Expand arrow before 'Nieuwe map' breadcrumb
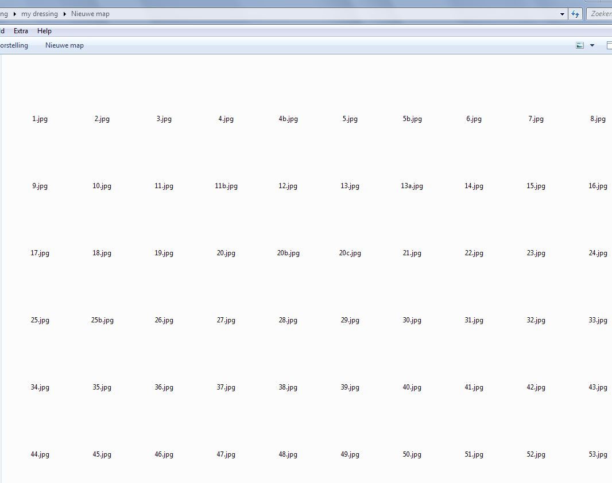The width and height of the screenshot is (612, 483). pyautogui.click(x=64, y=14)
